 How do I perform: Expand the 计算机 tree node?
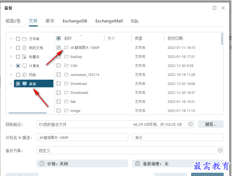(x=11, y=66)
